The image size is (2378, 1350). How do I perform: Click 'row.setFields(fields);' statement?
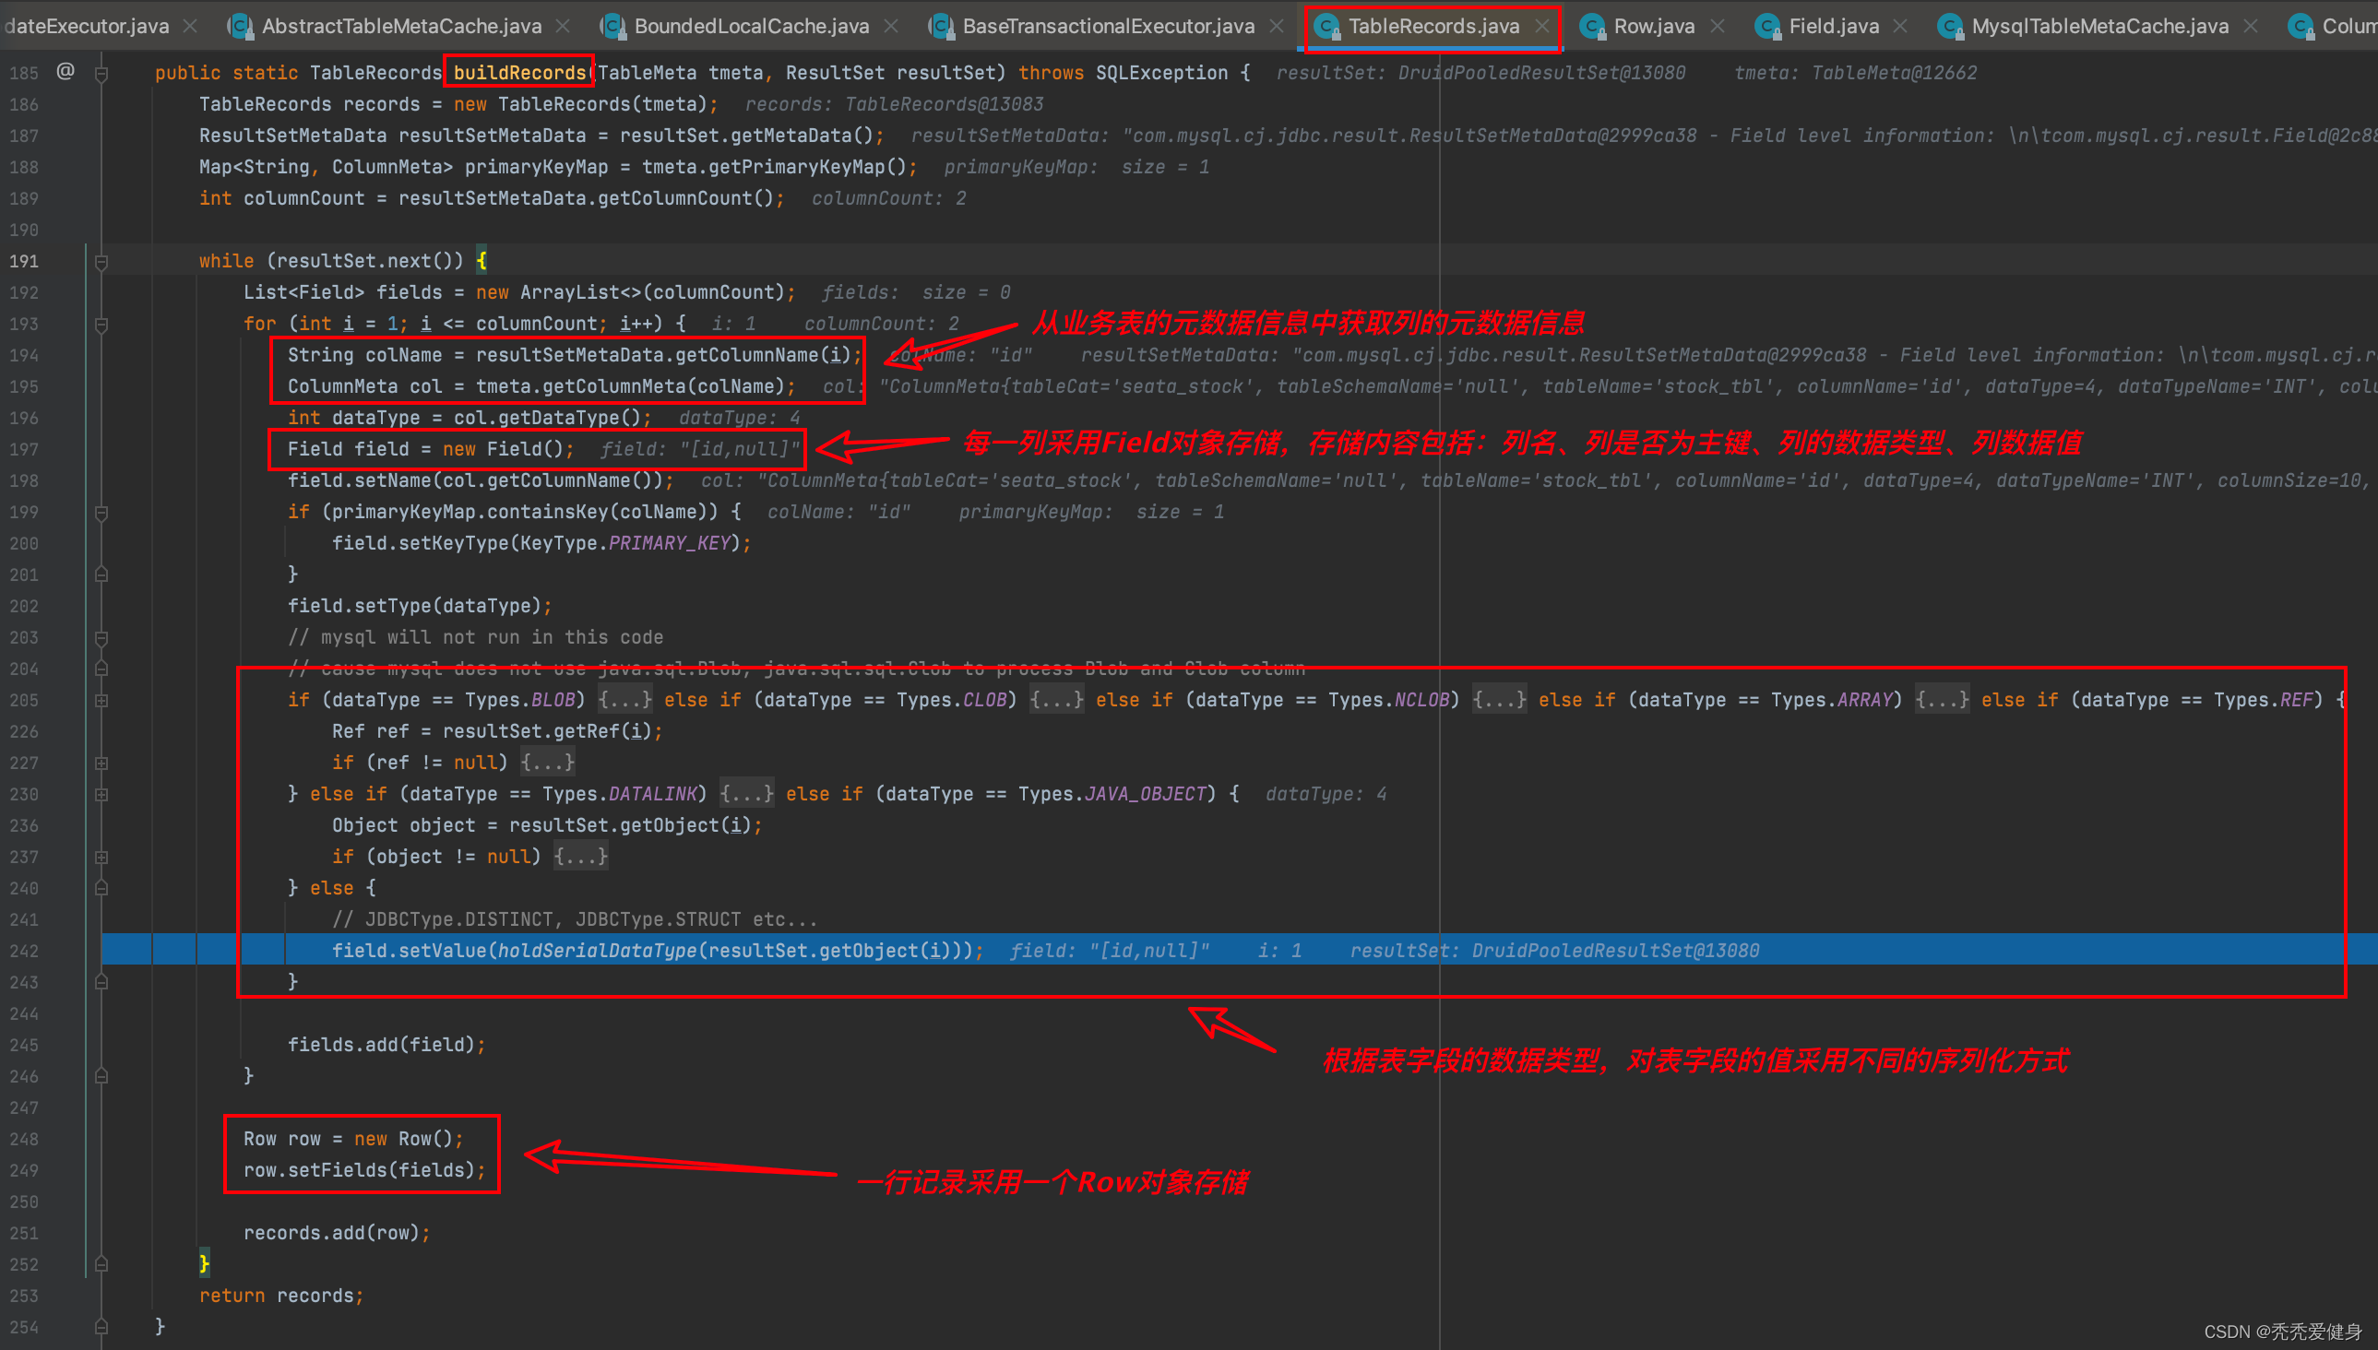(x=364, y=1170)
